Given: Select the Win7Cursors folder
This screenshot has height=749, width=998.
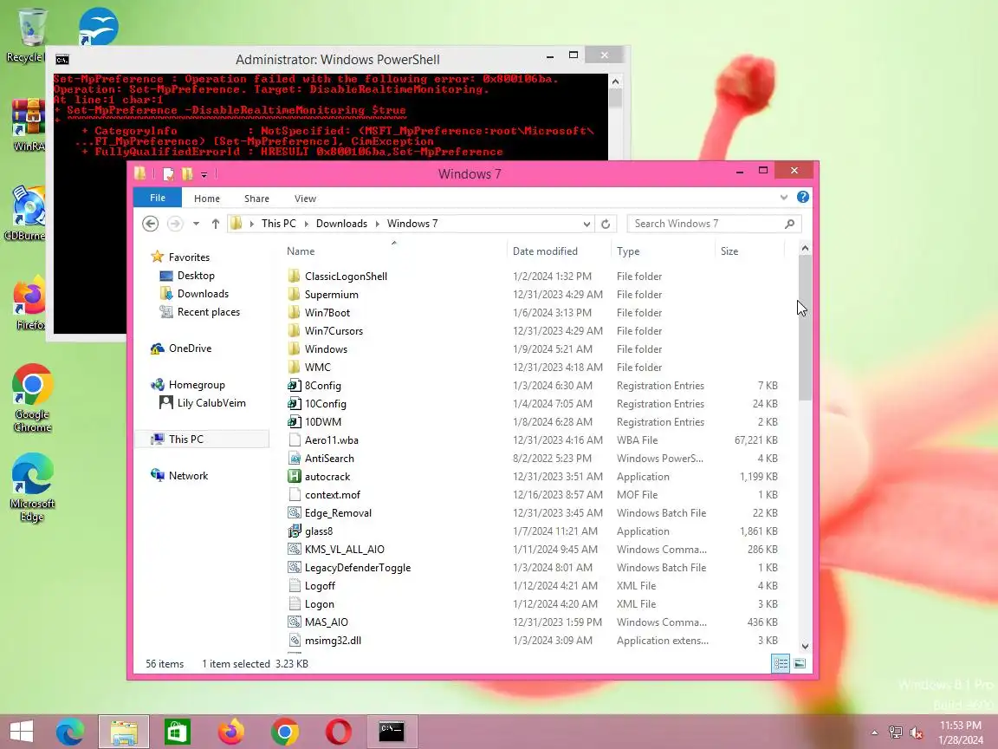Looking at the screenshot, I should tap(334, 331).
